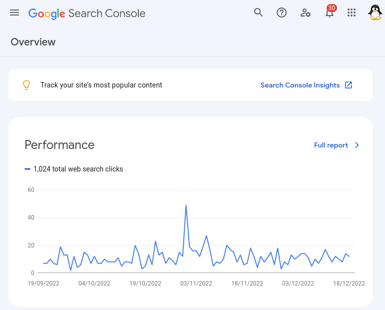Click the Overview page title
This screenshot has width=385, height=310.
tap(33, 42)
